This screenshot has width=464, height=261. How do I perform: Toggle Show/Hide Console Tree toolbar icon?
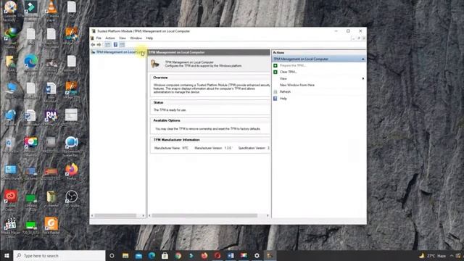pyautogui.click(x=107, y=45)
